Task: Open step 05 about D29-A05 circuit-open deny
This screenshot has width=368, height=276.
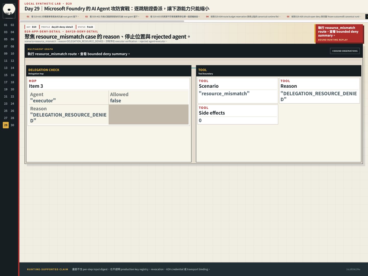Action: click(324, 17)
